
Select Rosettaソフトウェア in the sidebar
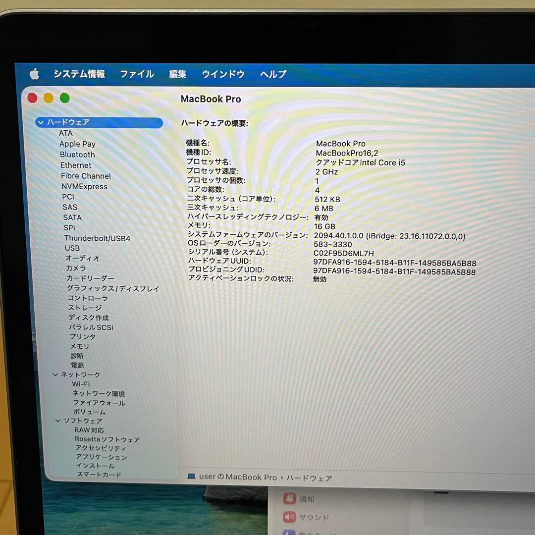(x=107, y=439)
